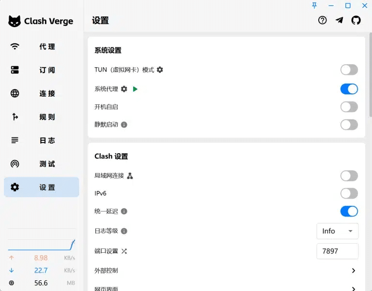
Task: Open the help question mark icon
Action: coord(323,20)
